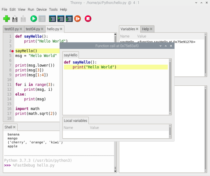Run the current script with green play button
Image resolution: width=210 pixels, height=176 pixels.
[33, 19]
